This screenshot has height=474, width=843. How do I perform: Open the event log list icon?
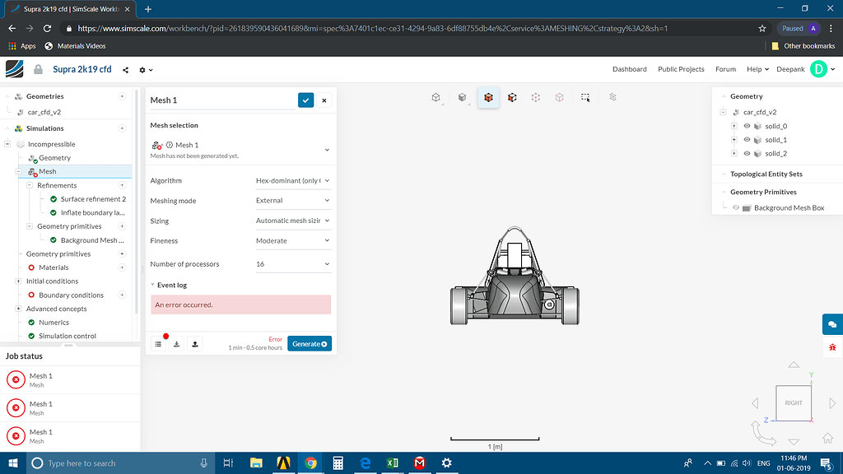pos(158,343)
